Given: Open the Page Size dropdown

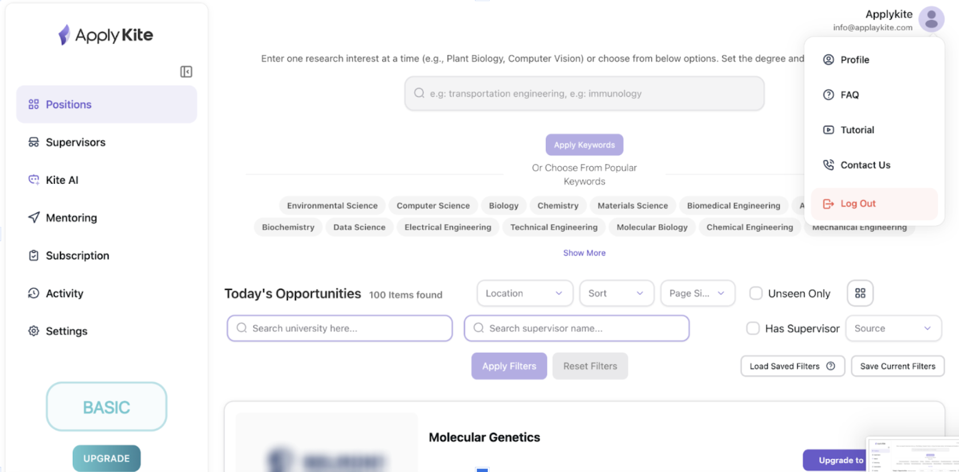Looking at the screenshot, I should (697, 293).
